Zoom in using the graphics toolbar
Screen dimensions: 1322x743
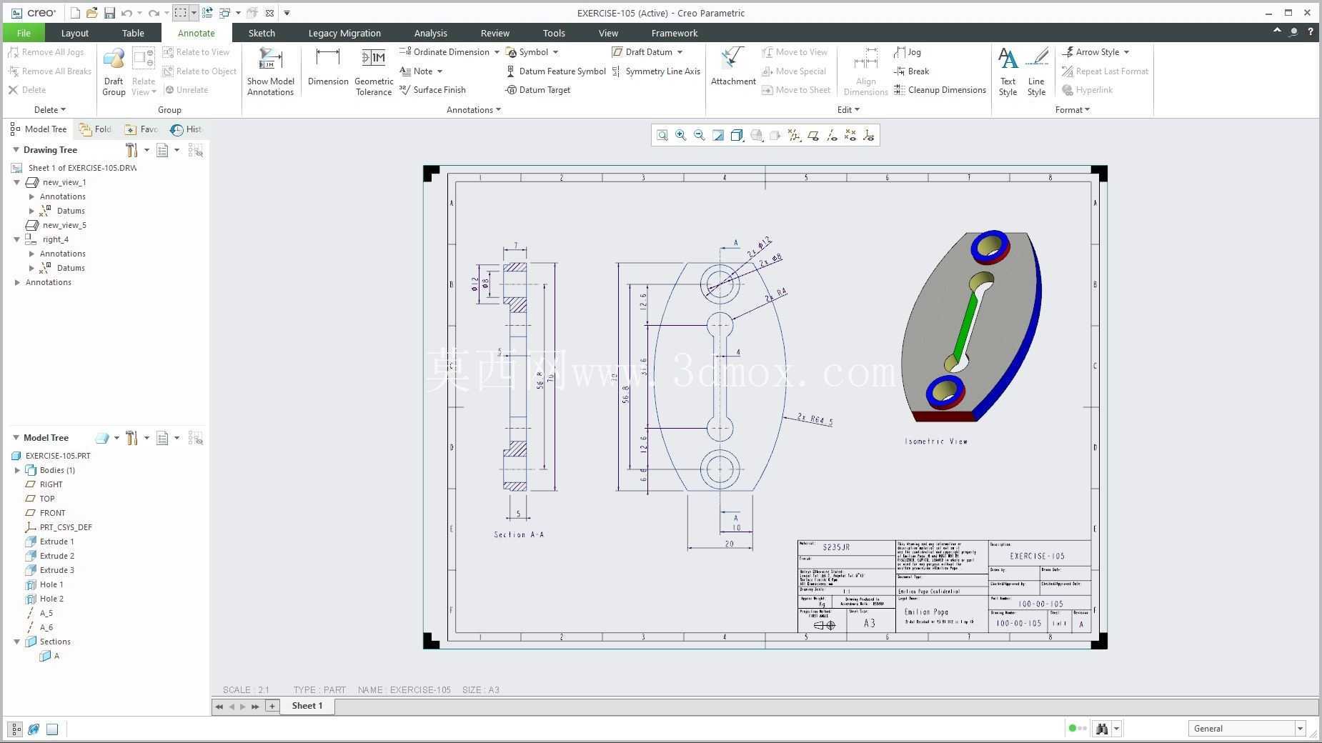point(681,135)
